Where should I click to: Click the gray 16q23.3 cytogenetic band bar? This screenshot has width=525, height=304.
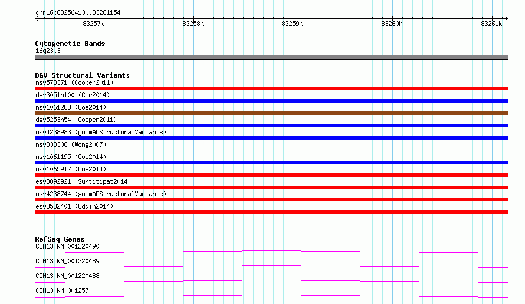click(x=271, y=57)
